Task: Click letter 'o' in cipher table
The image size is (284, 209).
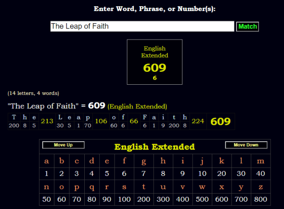Action: point(62,187)
